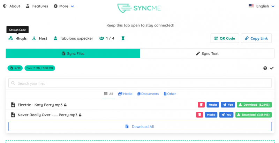Viewport: 279px width, 143px height.
Task: Click the connected users group icon
Action: click(101, 38)
